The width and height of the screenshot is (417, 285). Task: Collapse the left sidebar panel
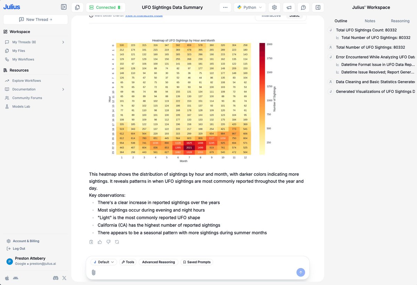(x=64, y=7)
